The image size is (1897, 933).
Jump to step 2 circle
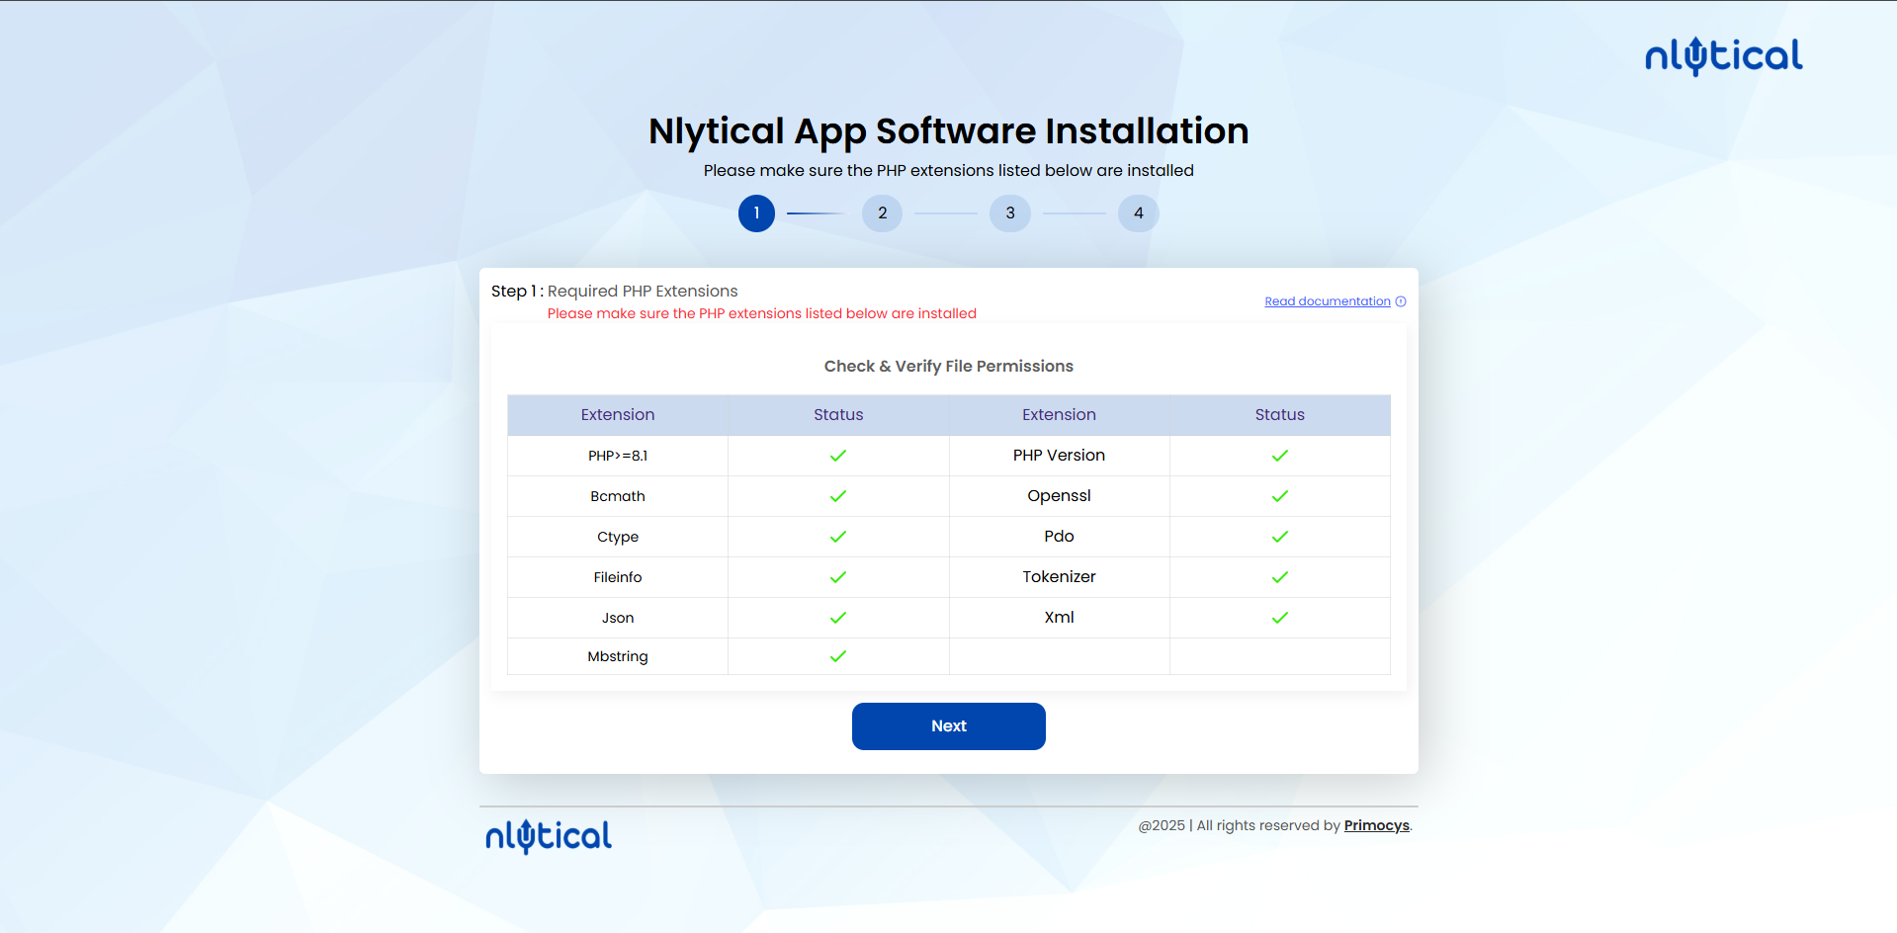(x=882, y=213)
